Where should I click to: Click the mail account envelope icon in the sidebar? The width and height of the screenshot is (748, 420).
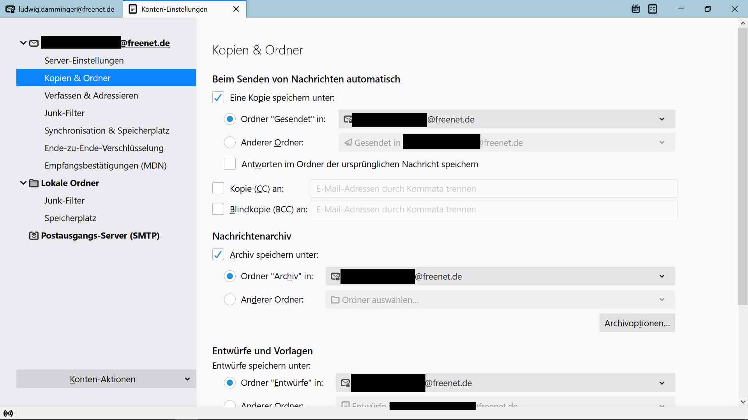point(34,43)
